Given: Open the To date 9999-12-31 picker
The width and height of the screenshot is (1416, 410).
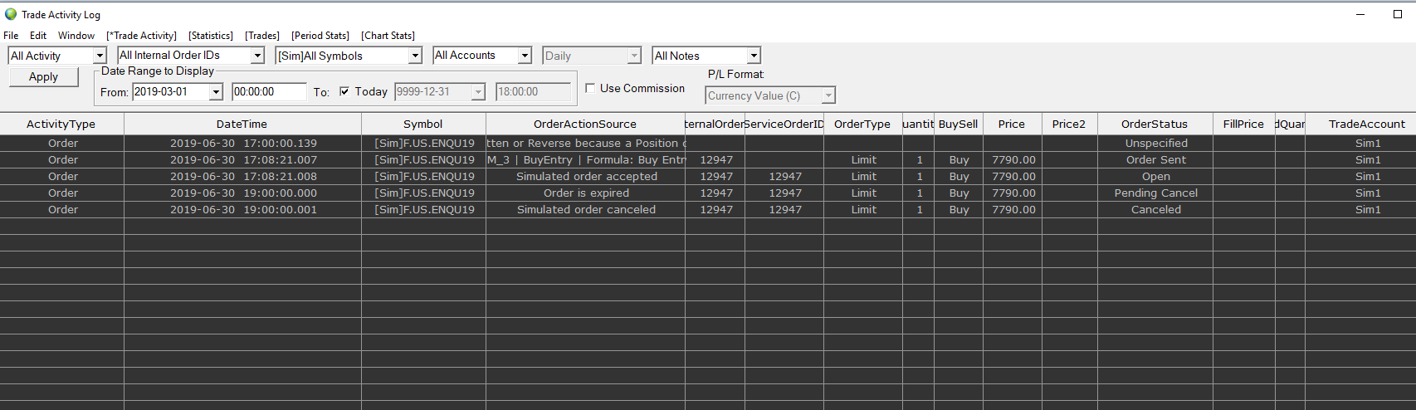Looking at the screenshot, I should 478,92.
